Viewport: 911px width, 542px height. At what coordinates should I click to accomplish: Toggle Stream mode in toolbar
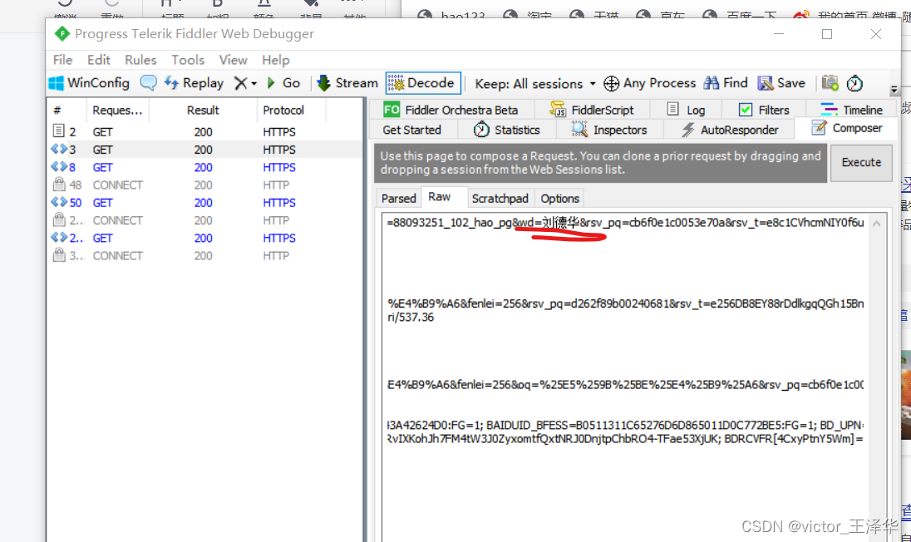(x=347, y=83)
